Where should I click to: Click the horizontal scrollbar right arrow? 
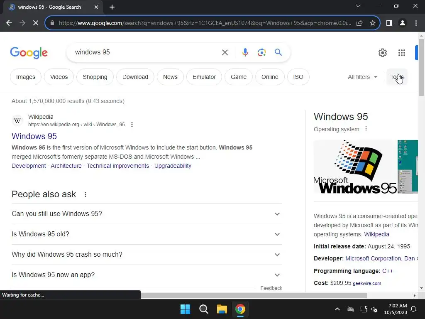415,295
